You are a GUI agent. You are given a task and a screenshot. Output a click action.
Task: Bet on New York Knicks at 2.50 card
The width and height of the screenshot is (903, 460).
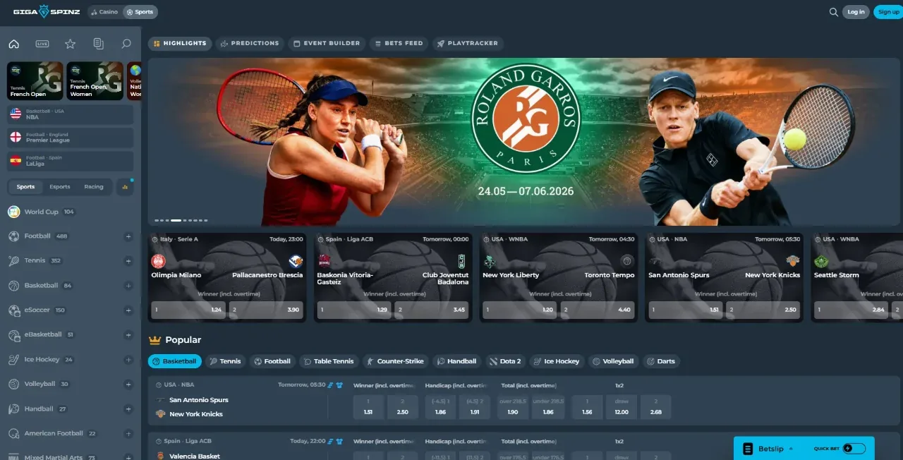(x=763, y=310)
